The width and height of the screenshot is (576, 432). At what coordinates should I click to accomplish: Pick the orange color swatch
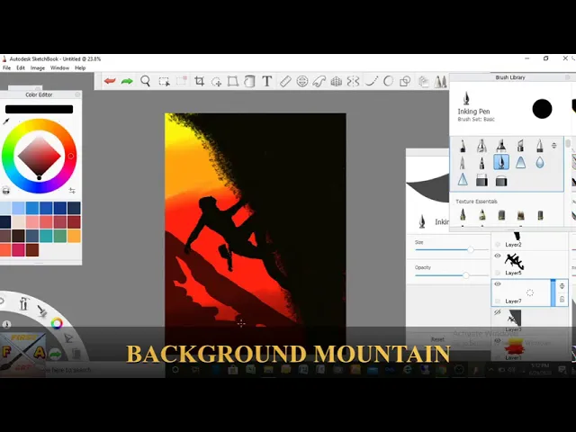click(74, 236)
